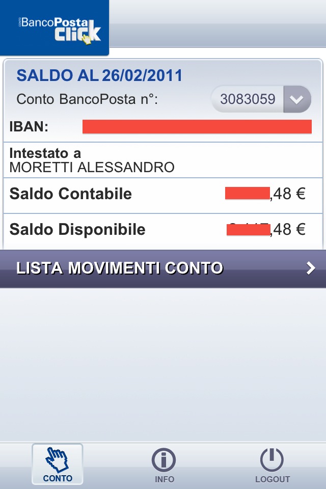Select account number 3083059 field
The width and height of the screenshot is (326, 489).
261,99
